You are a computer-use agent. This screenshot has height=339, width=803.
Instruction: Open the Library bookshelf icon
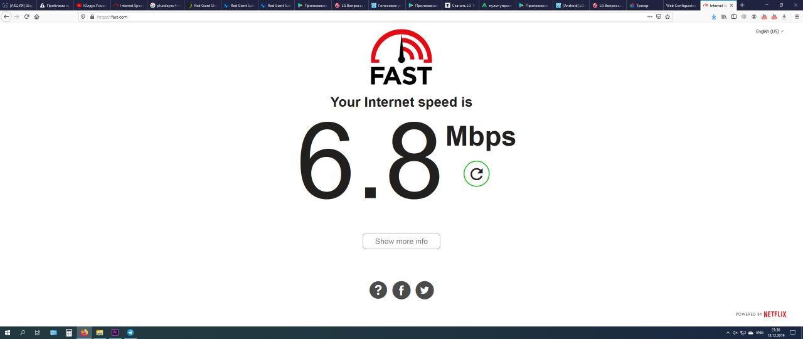pos(724,17)
